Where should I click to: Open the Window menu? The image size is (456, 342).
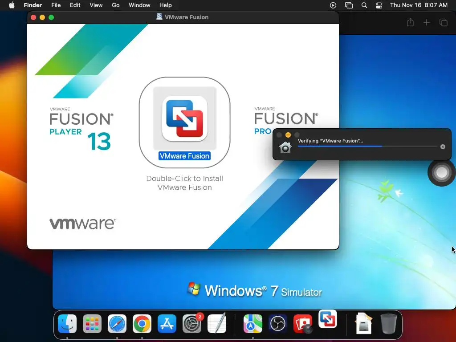(139, 5)
